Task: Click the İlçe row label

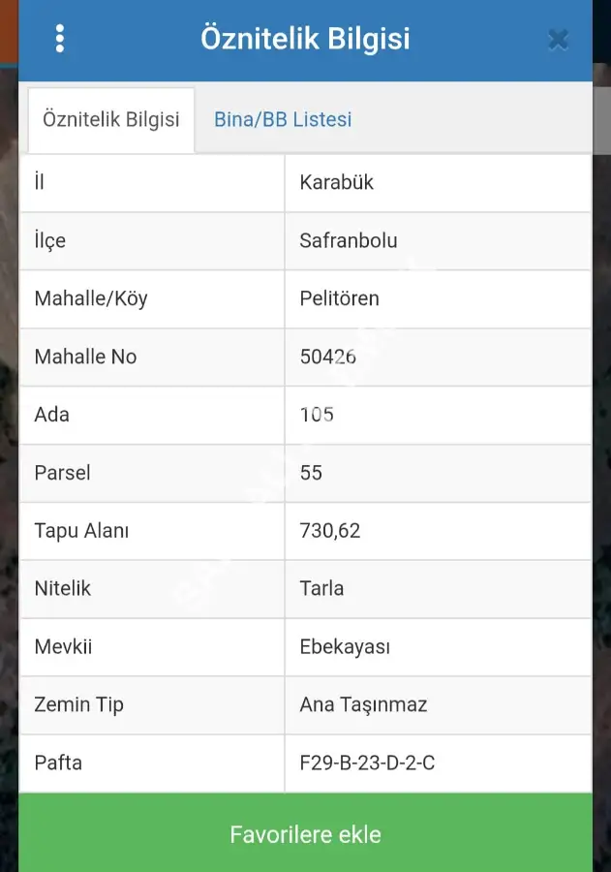Action: click(x=50, y=241)
